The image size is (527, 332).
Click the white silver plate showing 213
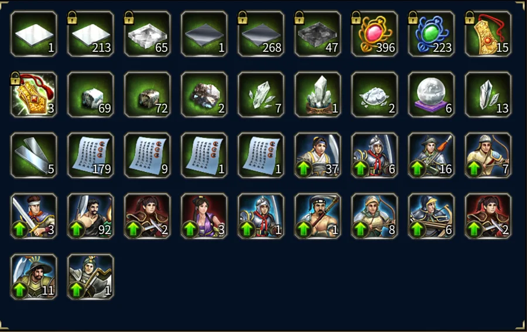pyautogui.click(x=90, y=34)
